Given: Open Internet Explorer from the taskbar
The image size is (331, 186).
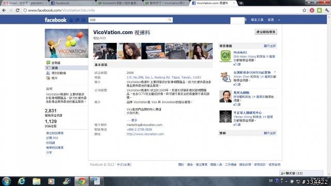Looking at the screenshot, I should 22,181.
